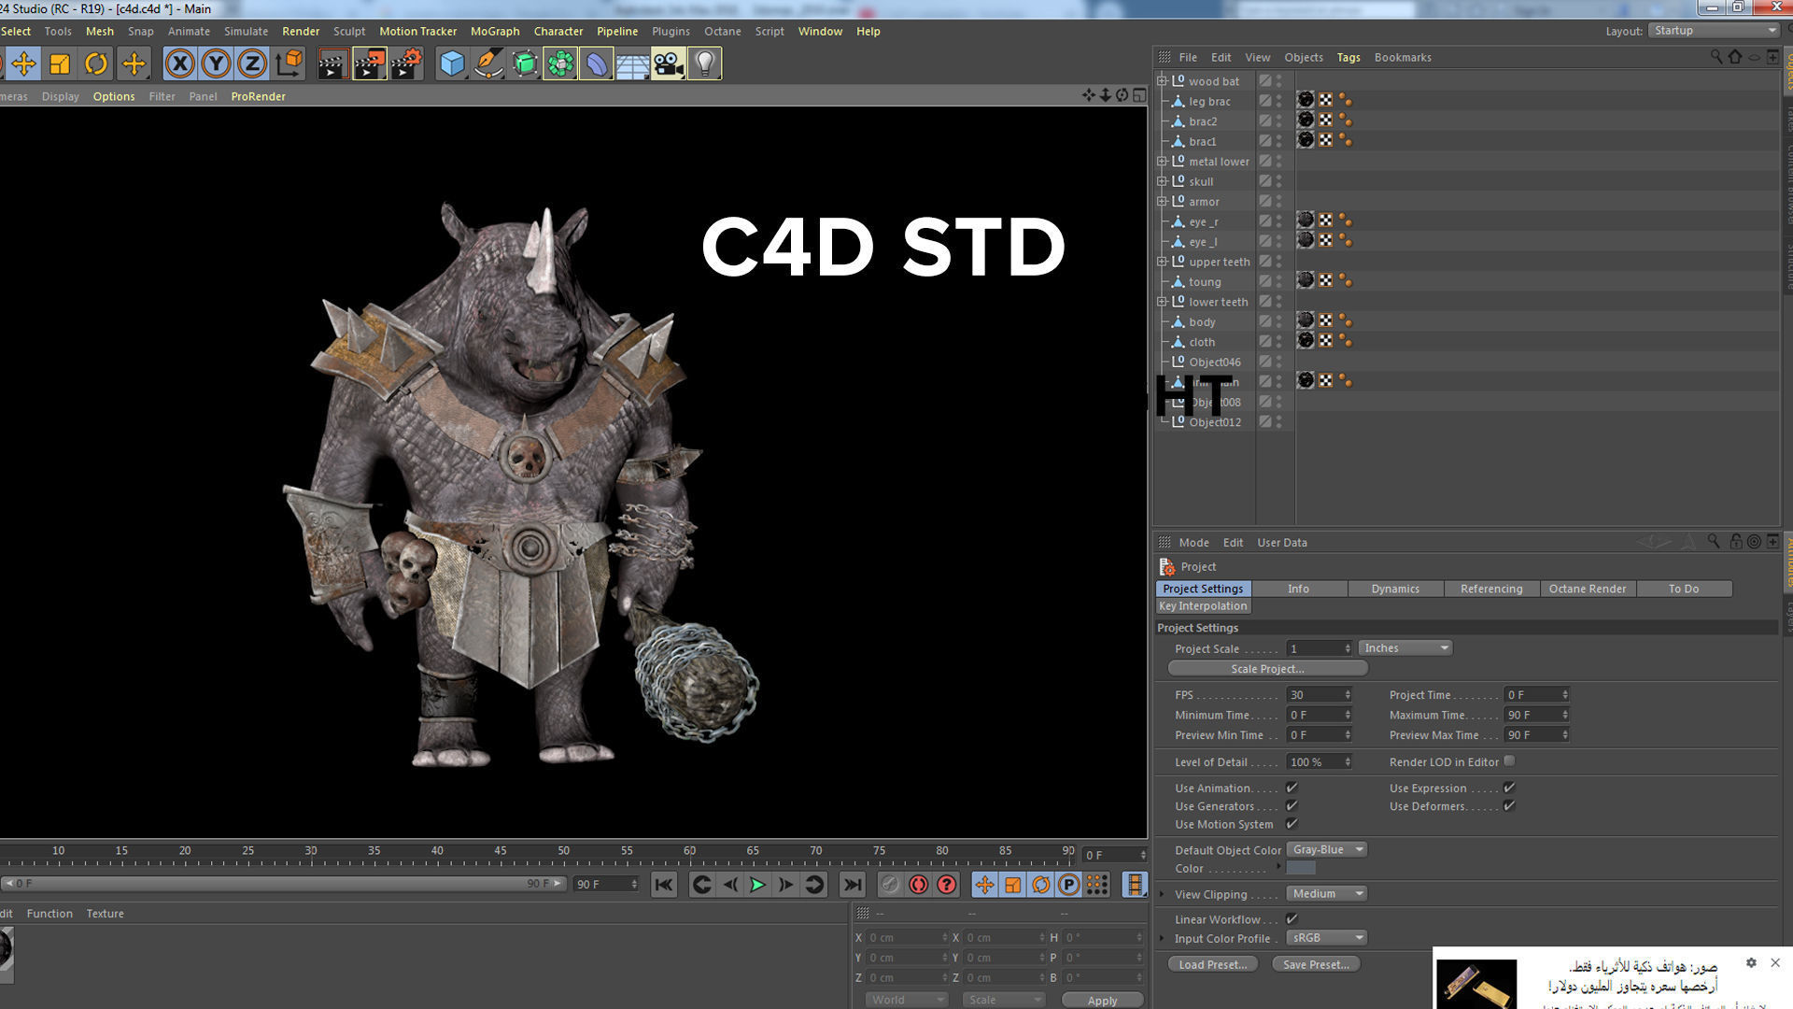Click Render to Picture Viewer icon

tap(370, 64)
